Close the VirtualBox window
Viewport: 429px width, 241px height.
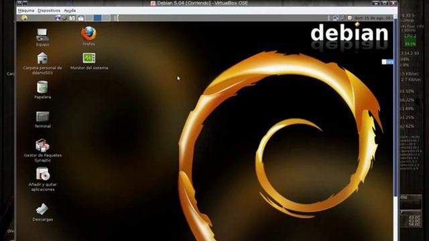[x=393, y=3]
